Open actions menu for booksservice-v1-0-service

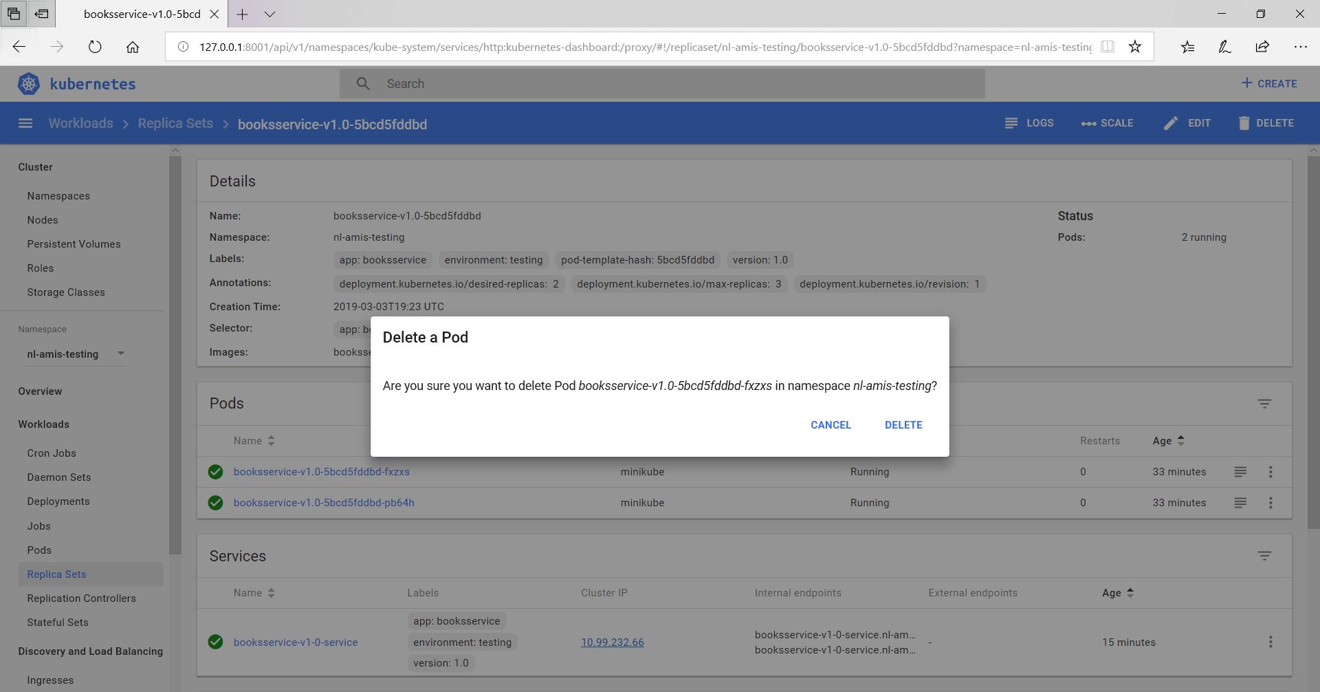tap(1270, 642)
